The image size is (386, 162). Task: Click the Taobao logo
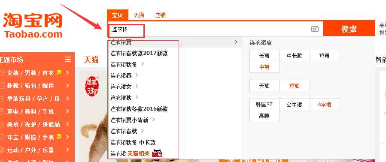[x=33, y=25]
